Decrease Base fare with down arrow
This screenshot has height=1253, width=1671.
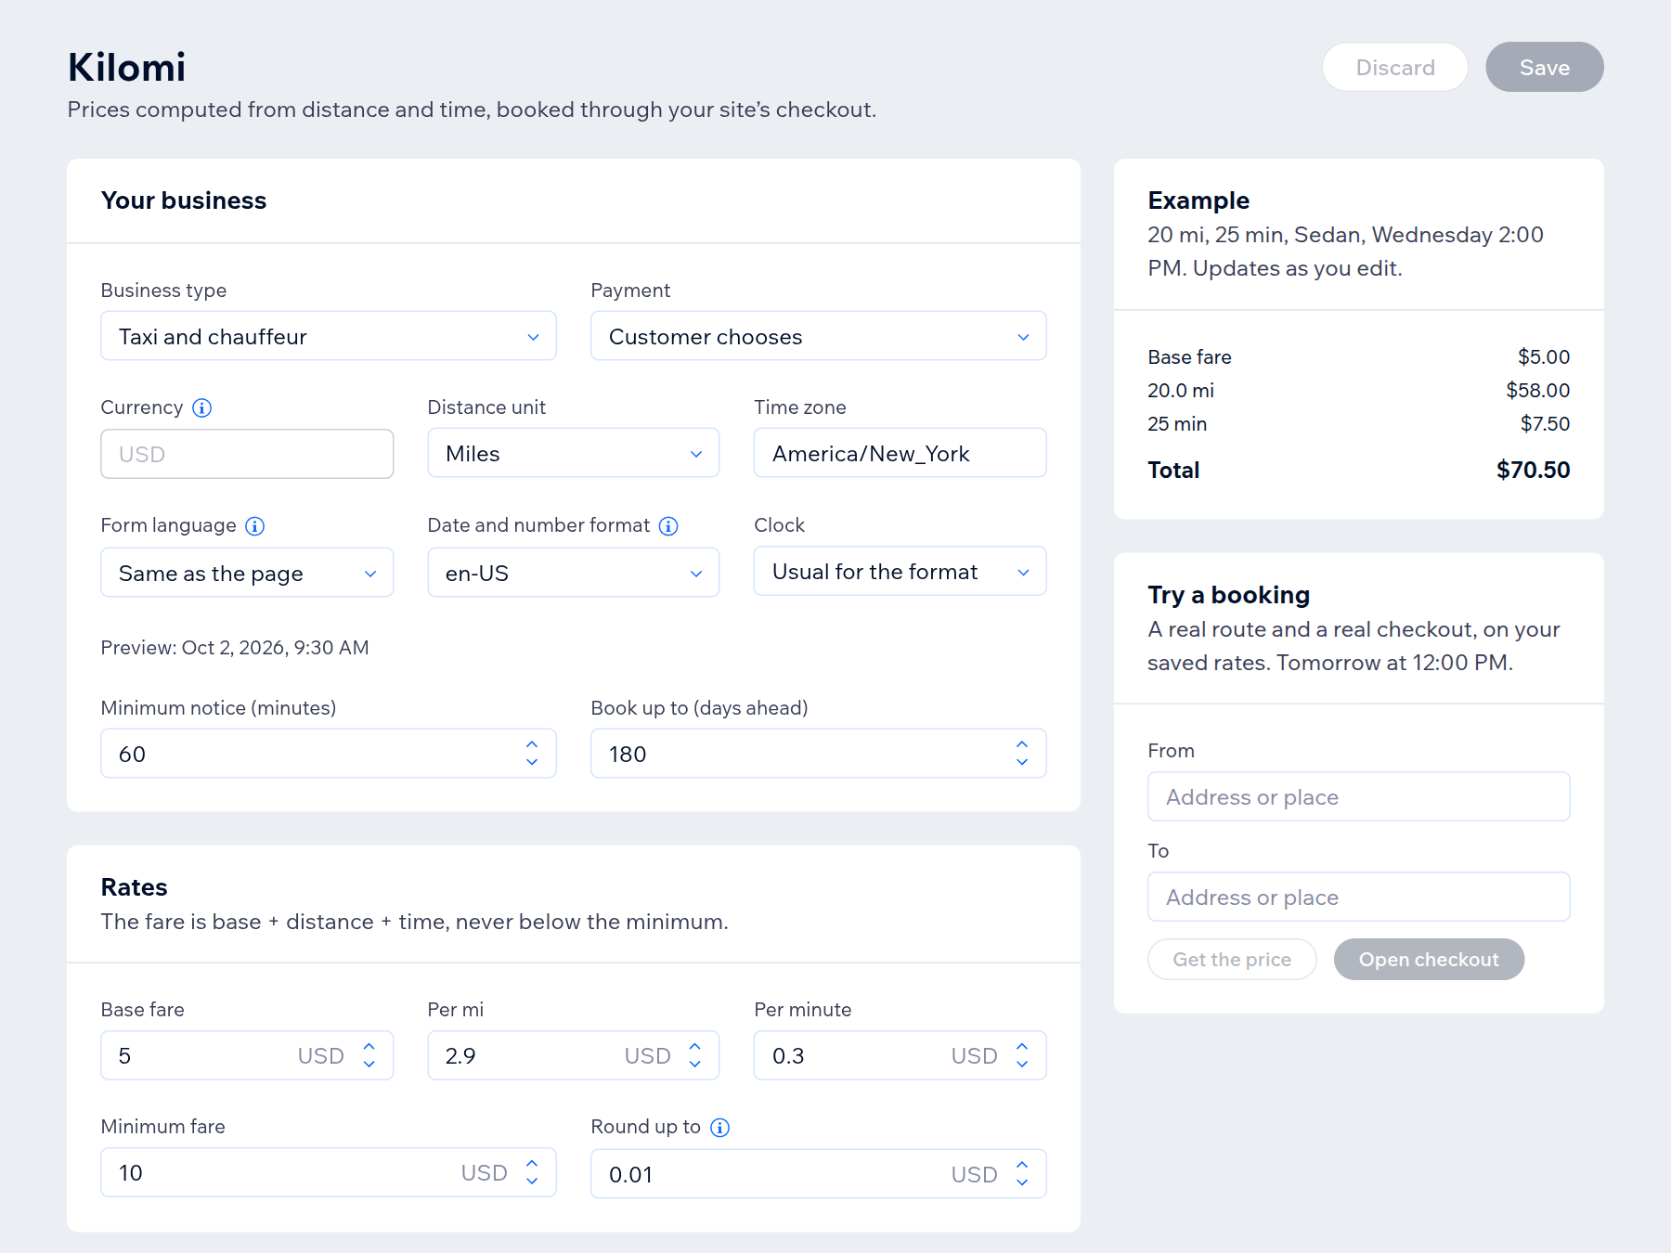click(x=369, y=1064)
